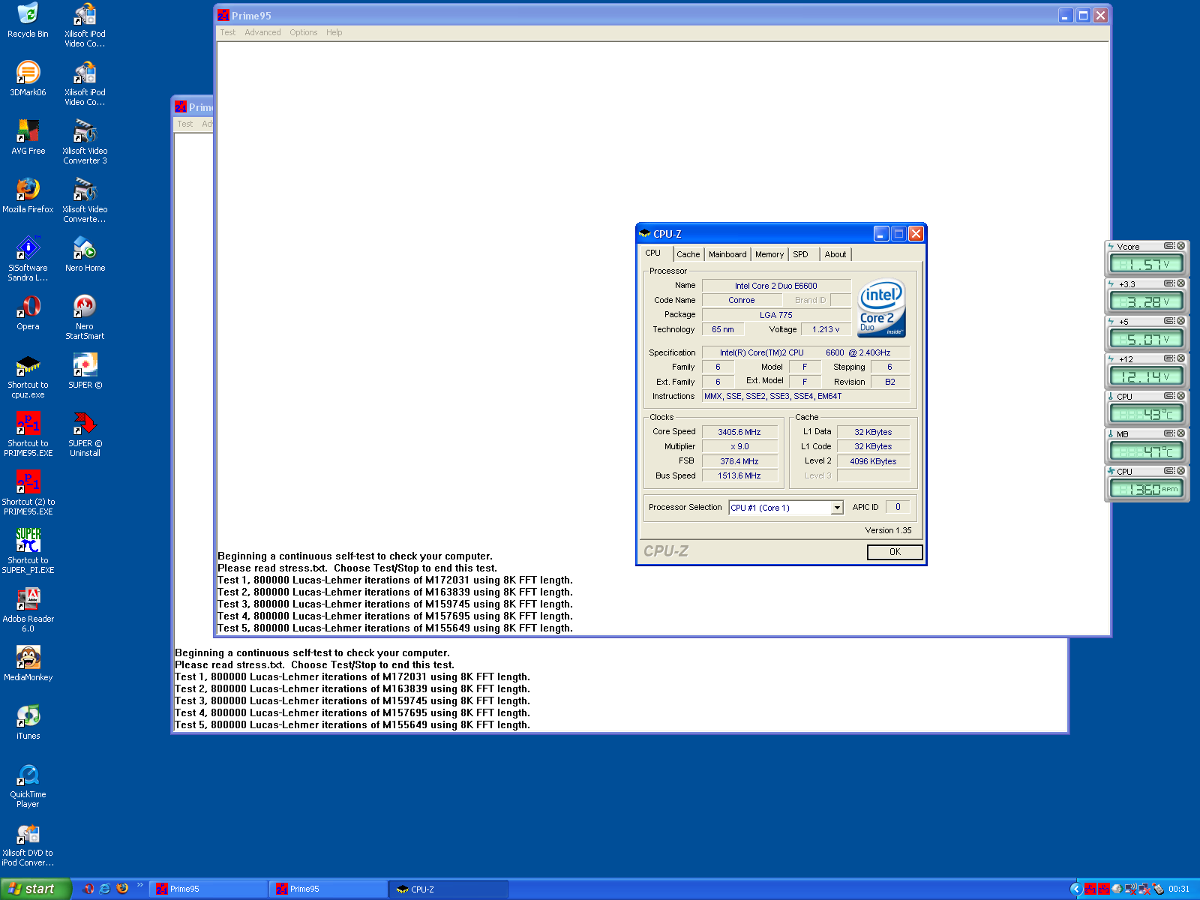Click the Multiplier value x 9.0

739,446
